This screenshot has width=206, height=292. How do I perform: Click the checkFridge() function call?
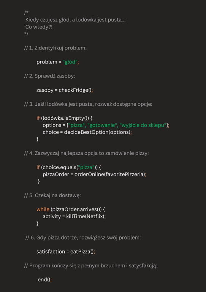[75, 90]
